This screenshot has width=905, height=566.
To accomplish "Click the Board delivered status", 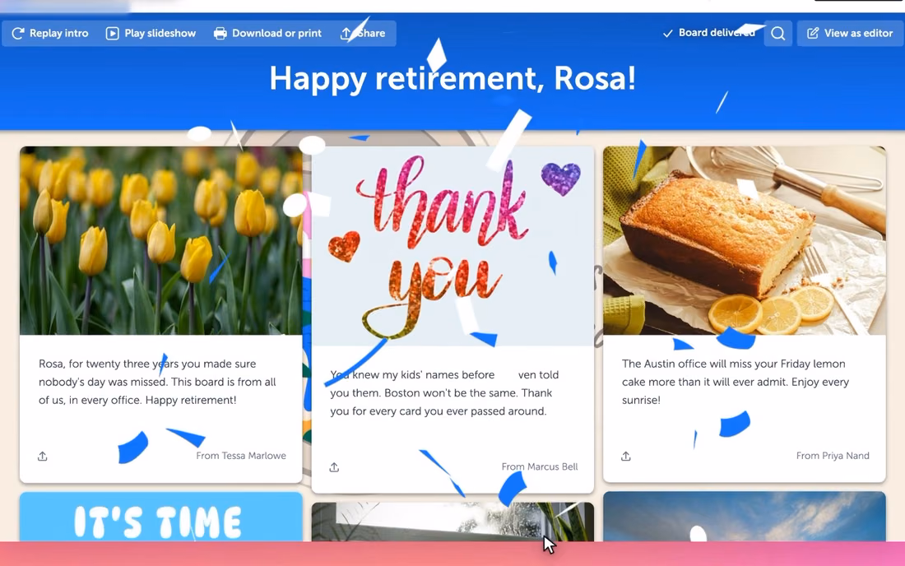I will 709,33.
